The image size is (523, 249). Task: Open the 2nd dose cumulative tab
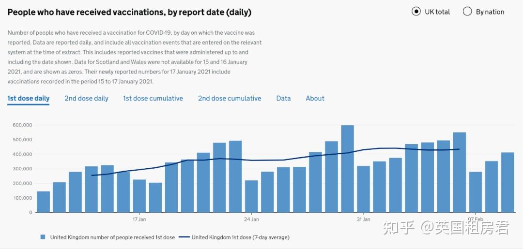coord(230,98)
